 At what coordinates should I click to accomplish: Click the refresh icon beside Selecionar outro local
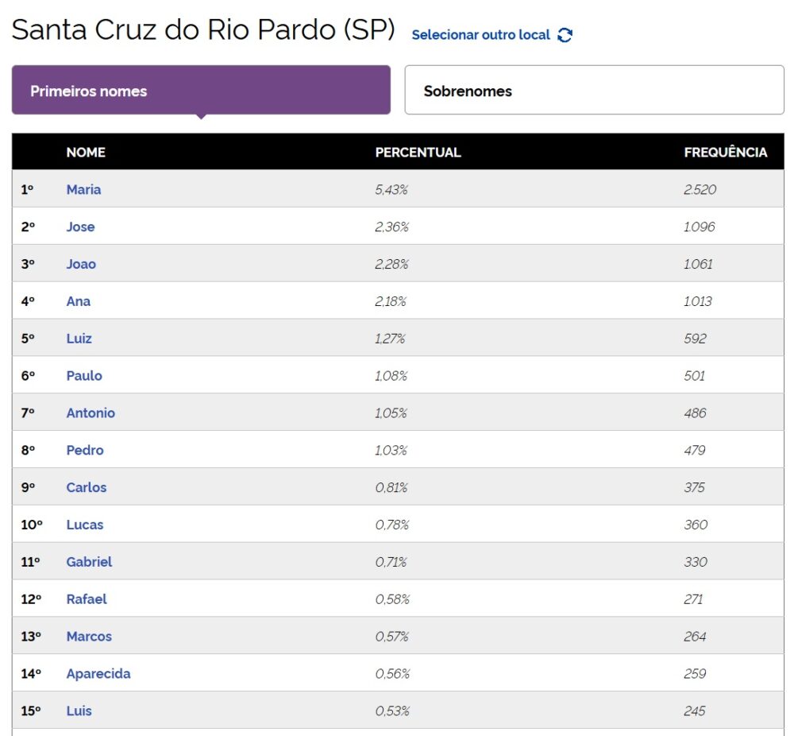[565, 35]
